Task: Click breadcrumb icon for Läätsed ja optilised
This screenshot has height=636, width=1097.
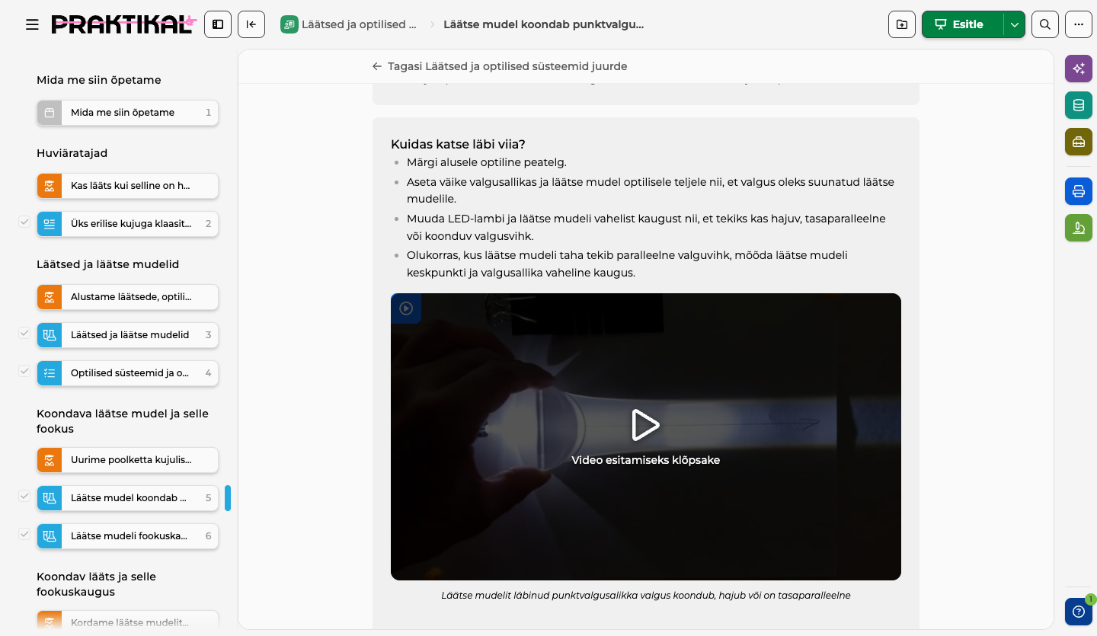Action: (289, 24)
